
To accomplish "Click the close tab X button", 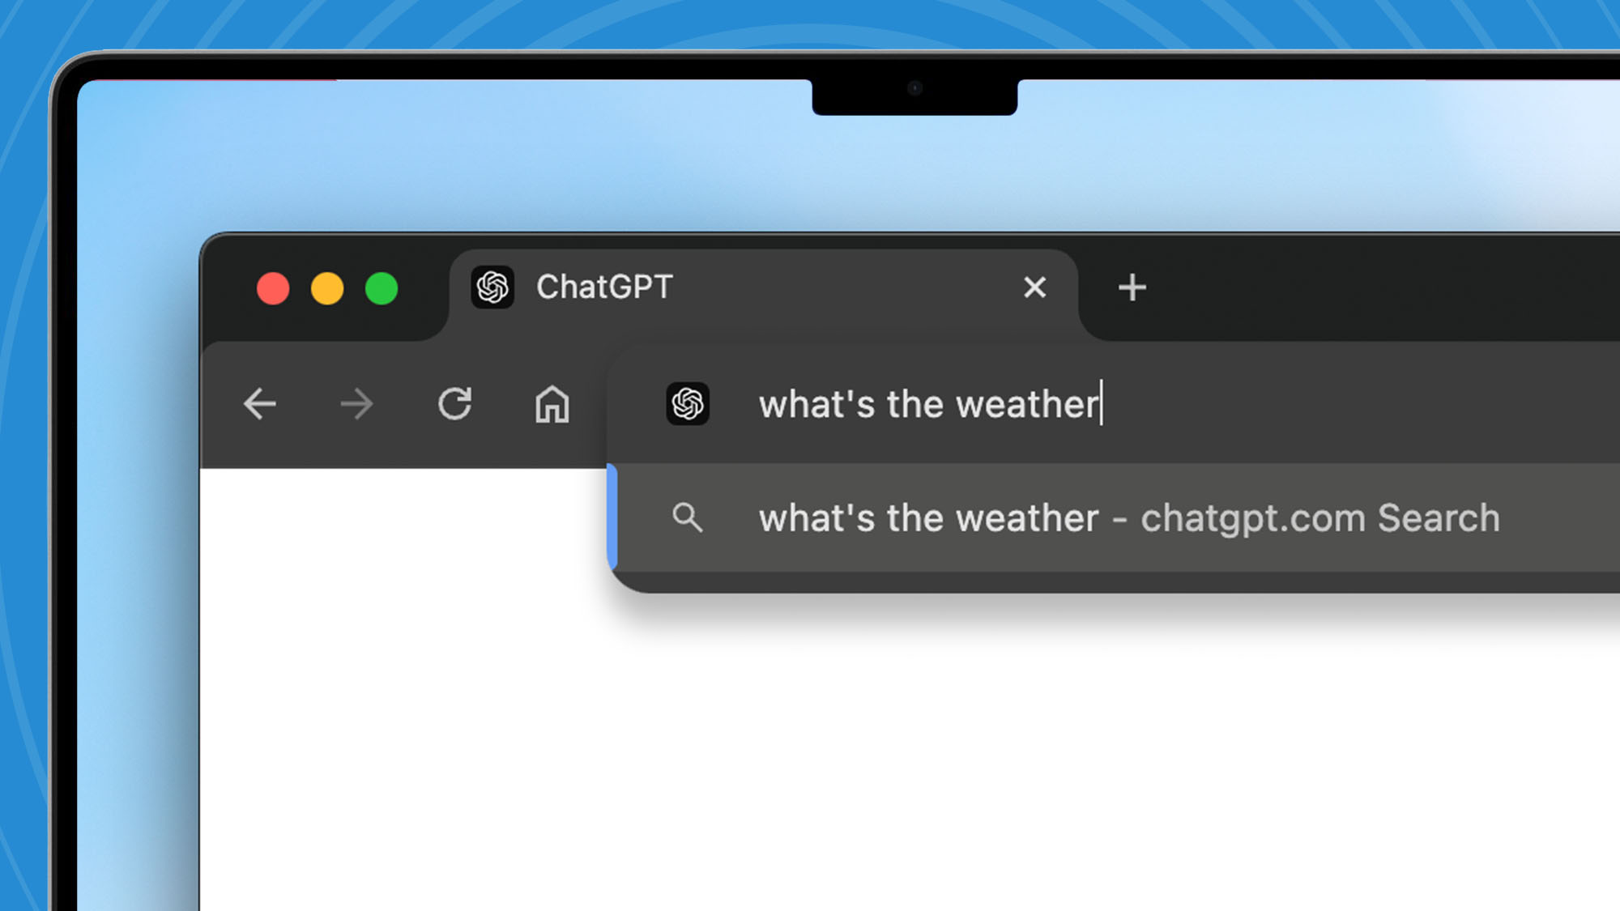I will pyautogui.click(x=1034, y=287).
